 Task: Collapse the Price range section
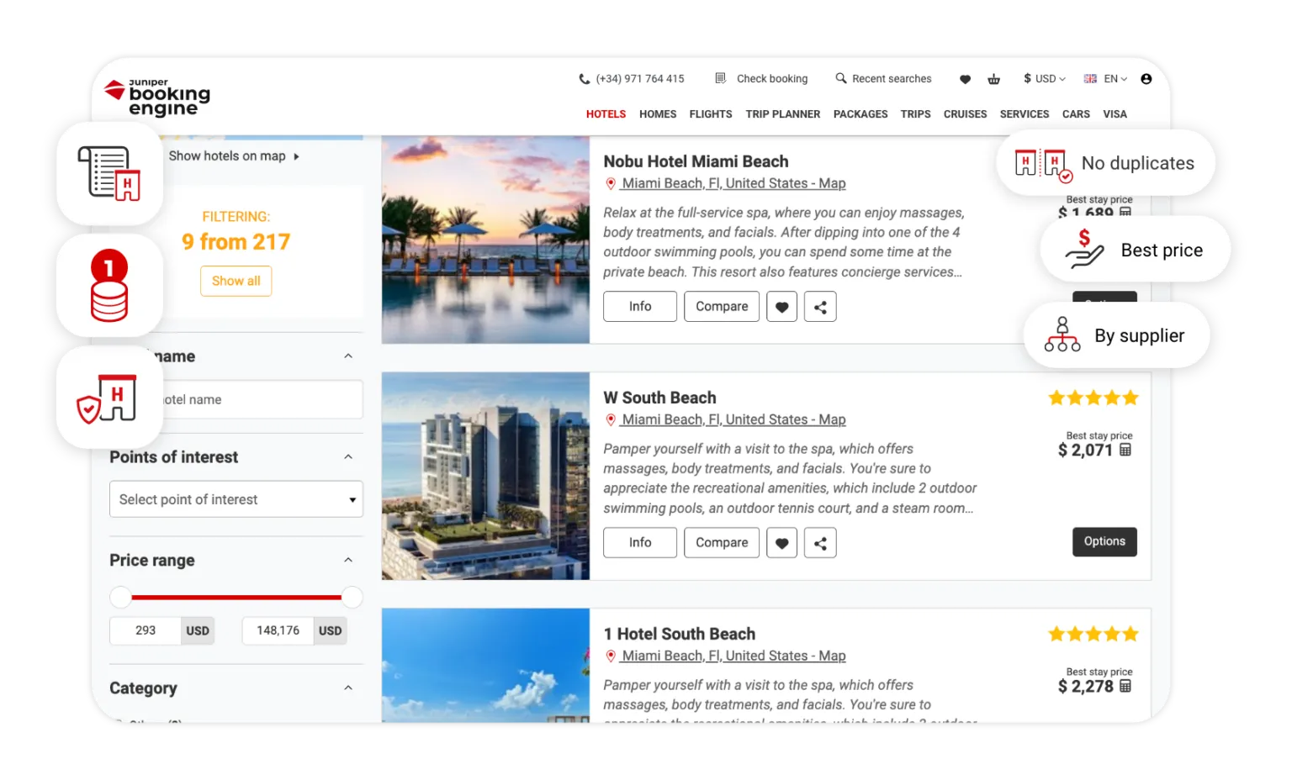(x=348, y=561)
